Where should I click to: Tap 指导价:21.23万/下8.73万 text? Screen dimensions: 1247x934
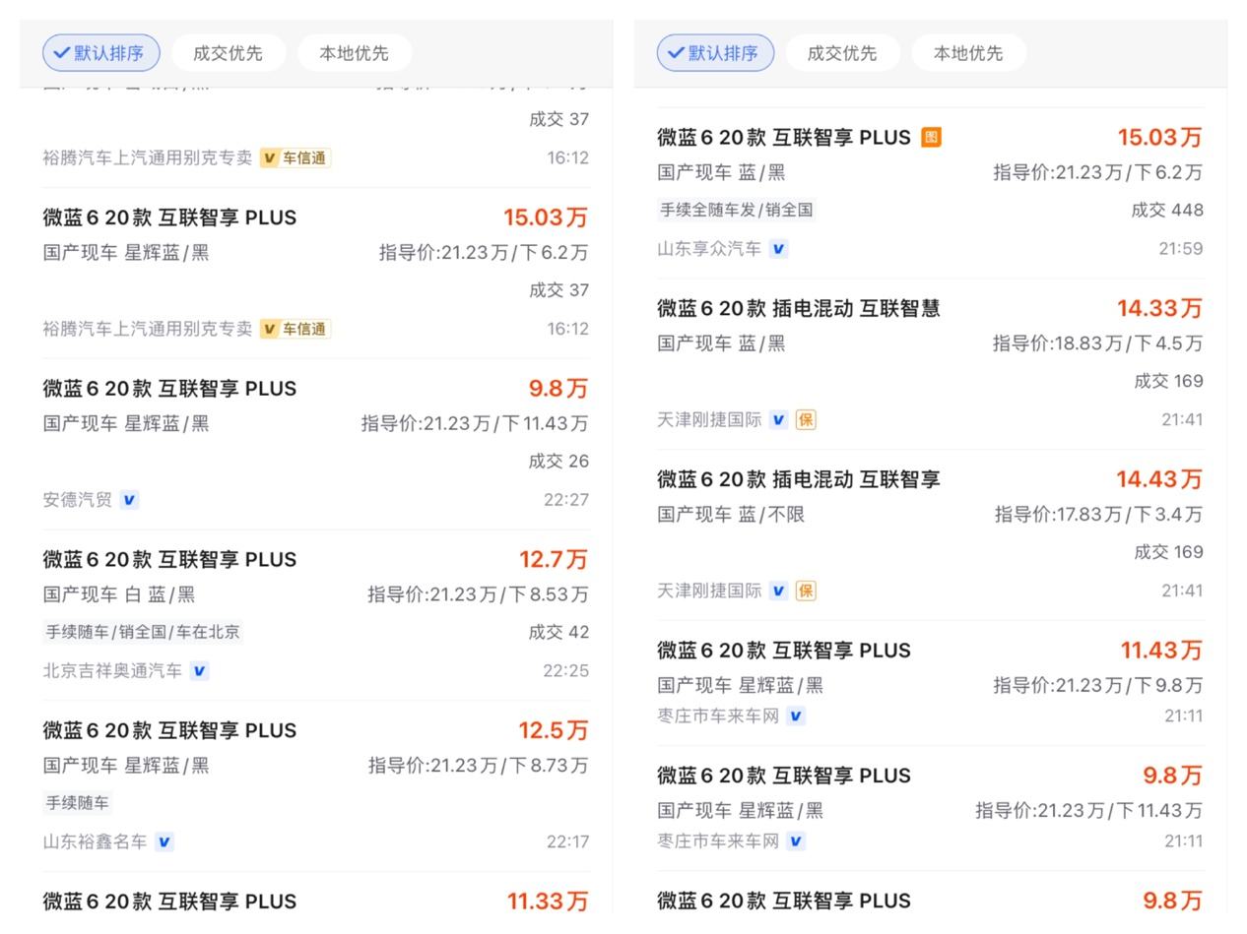(x=479, y=766)
